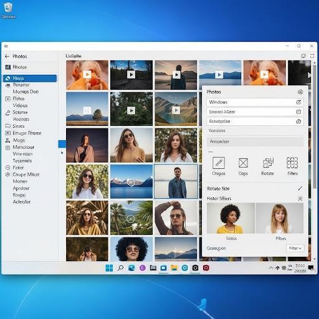Click the smiley icon in Photos panel header
Screen dimensions: 319x319
coord(300,92)
